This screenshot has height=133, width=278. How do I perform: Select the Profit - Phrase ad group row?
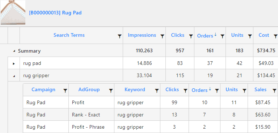[150, 127]
